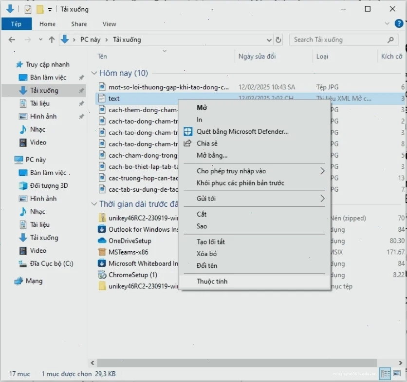The width and height of the screenshot is (407, 382).
Task: Switch to Details view in status bar
Action: (x=385, y=374)
